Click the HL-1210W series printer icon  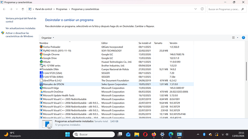[41, 66]
